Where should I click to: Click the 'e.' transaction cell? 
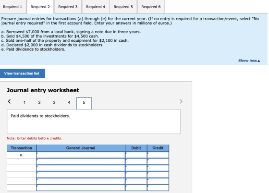[x=22, y=155]
